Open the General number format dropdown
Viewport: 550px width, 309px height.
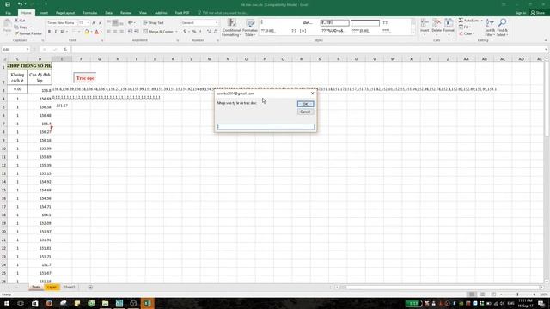tap(217, 23)
